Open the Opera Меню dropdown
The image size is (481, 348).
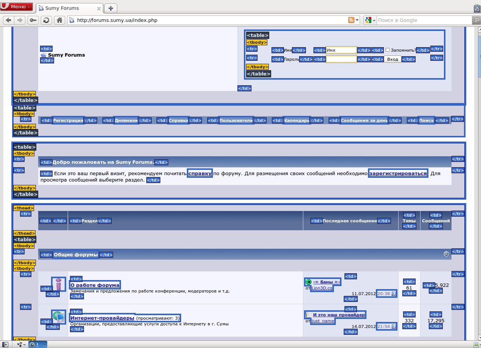tap(17, 6)
